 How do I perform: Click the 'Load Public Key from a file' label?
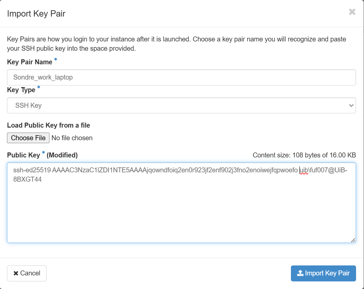click(x=48, y=125)
